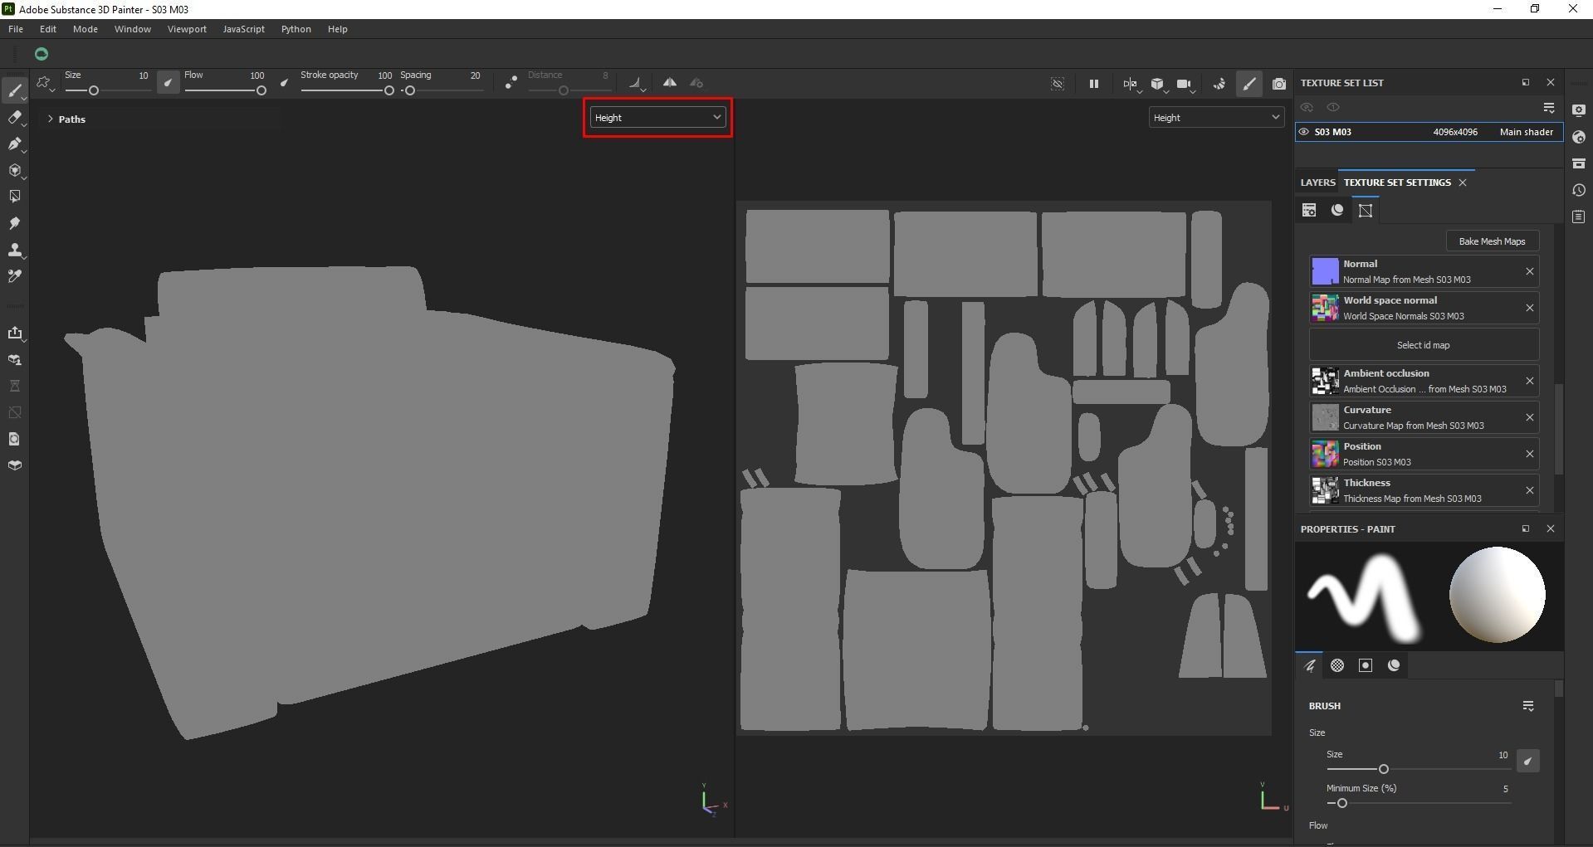Switch to the Layers tab
Screen dimensions: 1593x847
[1318, 183]
